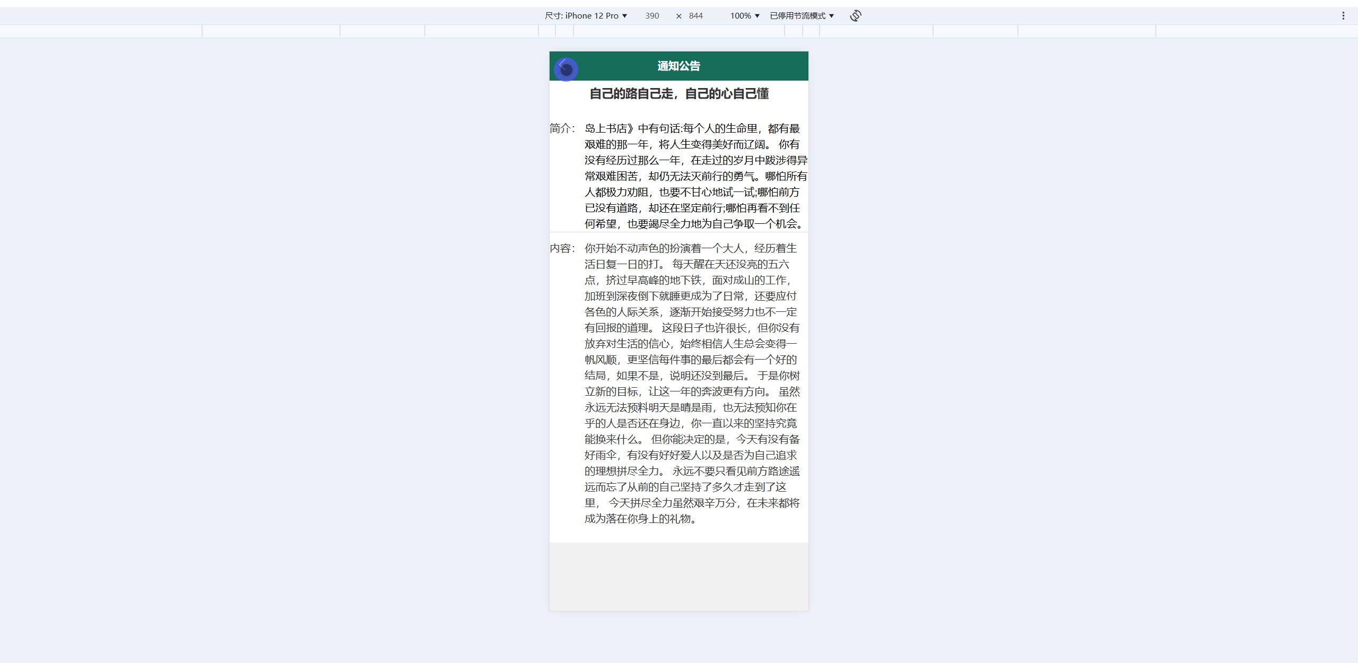Click the gray empty area below the article
Image resolution: width=1358 pixels, height=663 pixels.
pyautogui.click(x=678, y=577)
